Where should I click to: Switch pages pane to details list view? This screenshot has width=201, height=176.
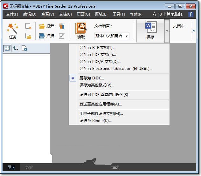pyautogui.click(x=15, y=48)
